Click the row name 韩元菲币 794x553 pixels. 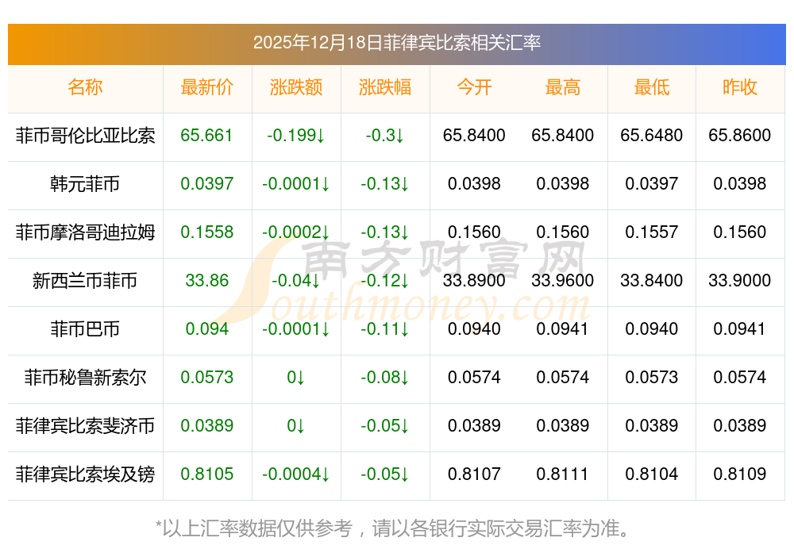[85, 183]
